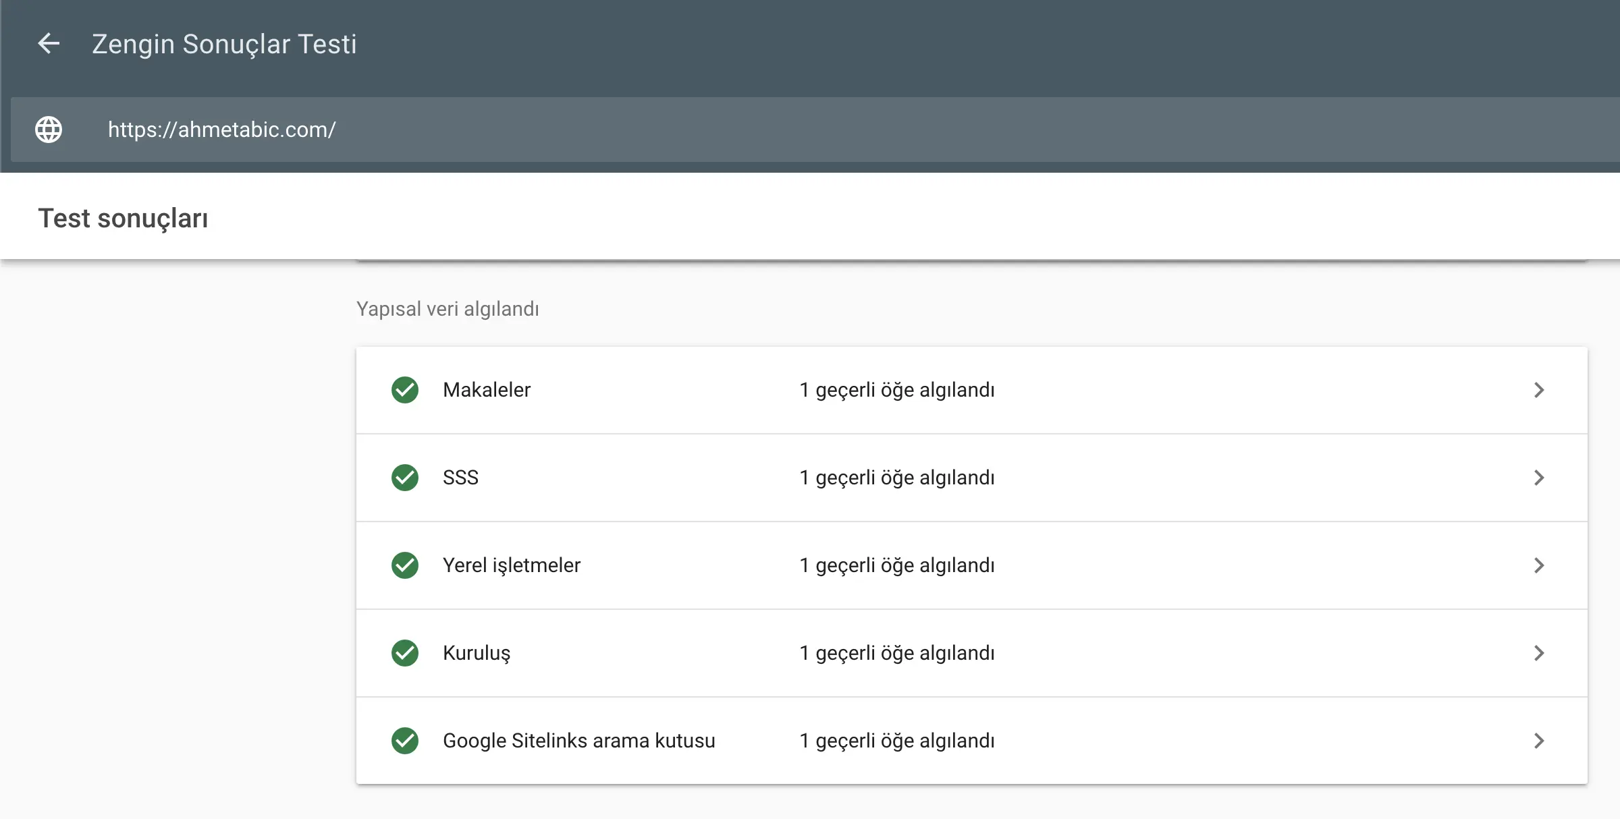Screen dimensions: 1620x819
Task: Click '1 geçerli öğe algılandı' in Makaleler row
Action: 897,390
